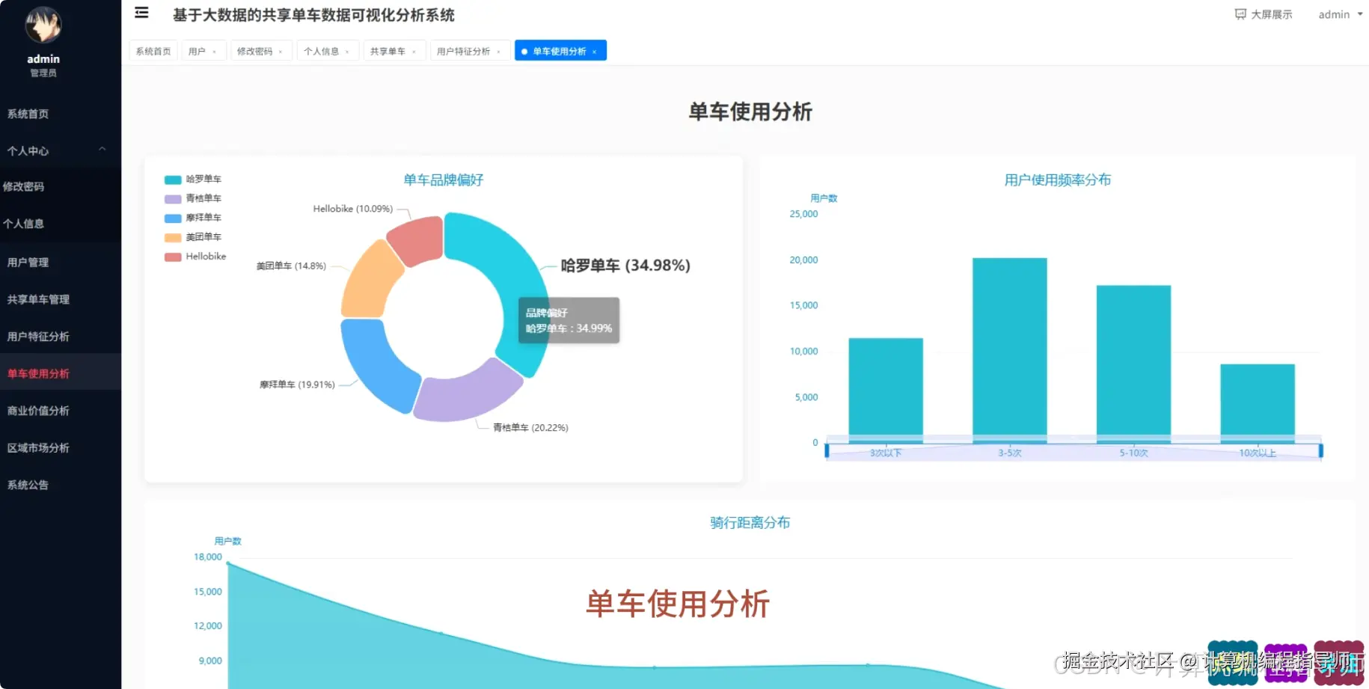Image resolution: width=1369 pixels, height=689 pixels.
Task: Click the 青桔单车 (20.22%) label
Action: (x=530, y=428)
